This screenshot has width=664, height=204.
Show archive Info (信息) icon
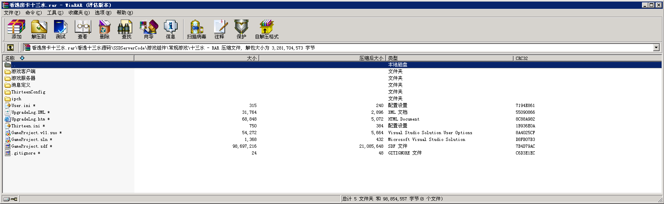170,29
